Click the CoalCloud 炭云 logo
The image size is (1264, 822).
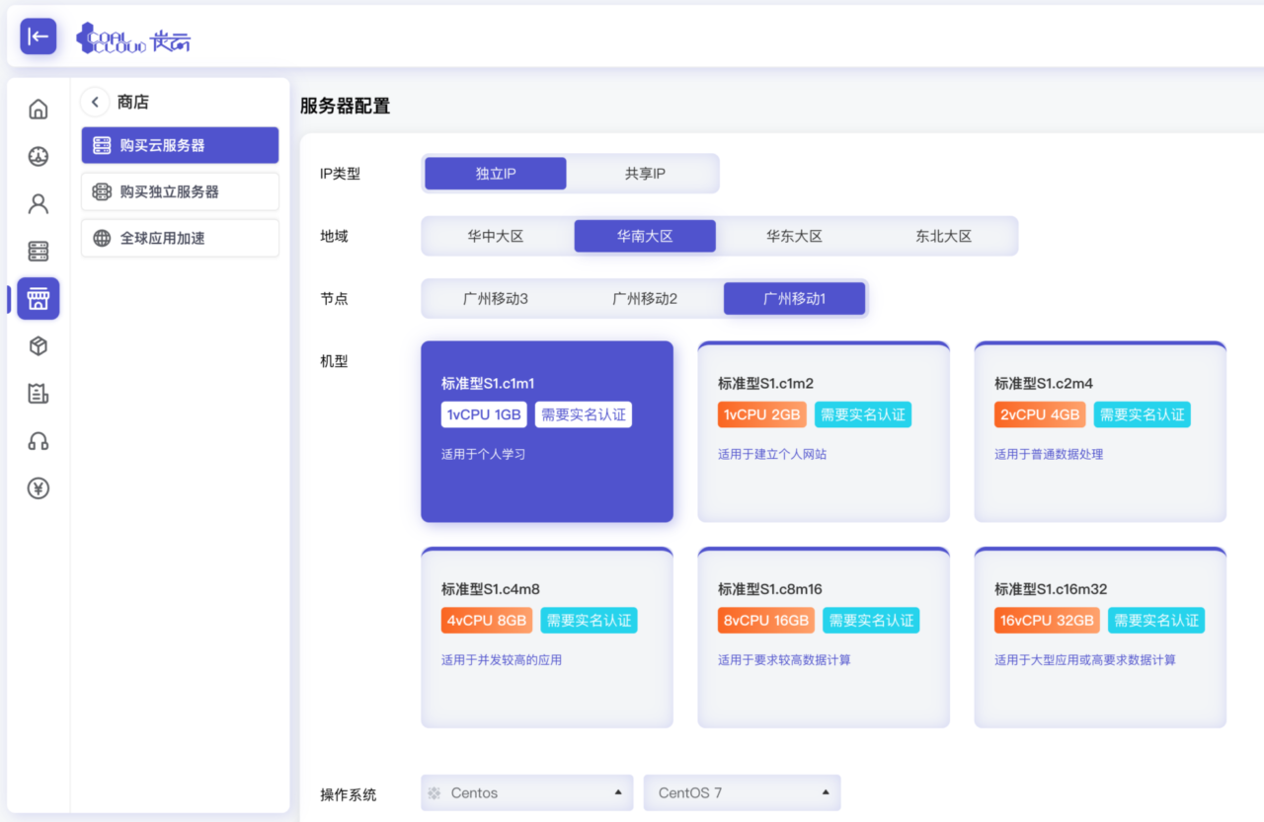(x=133, y=38)
